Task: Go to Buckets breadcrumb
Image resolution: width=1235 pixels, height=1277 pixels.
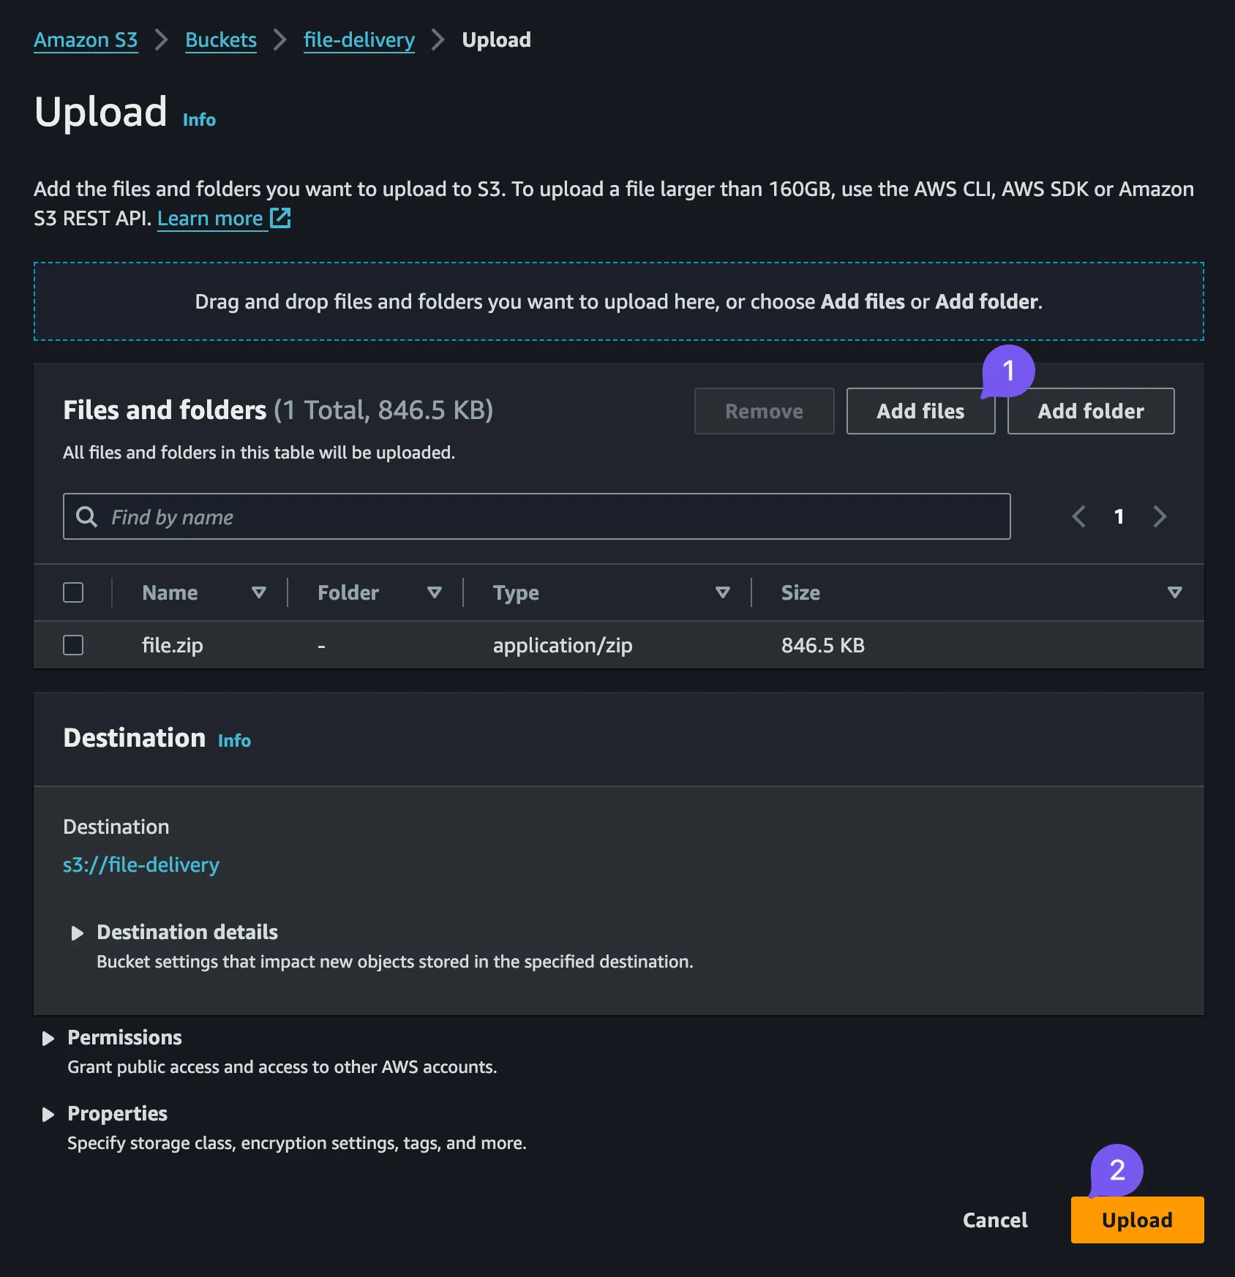Action: [x=221, y=39]
